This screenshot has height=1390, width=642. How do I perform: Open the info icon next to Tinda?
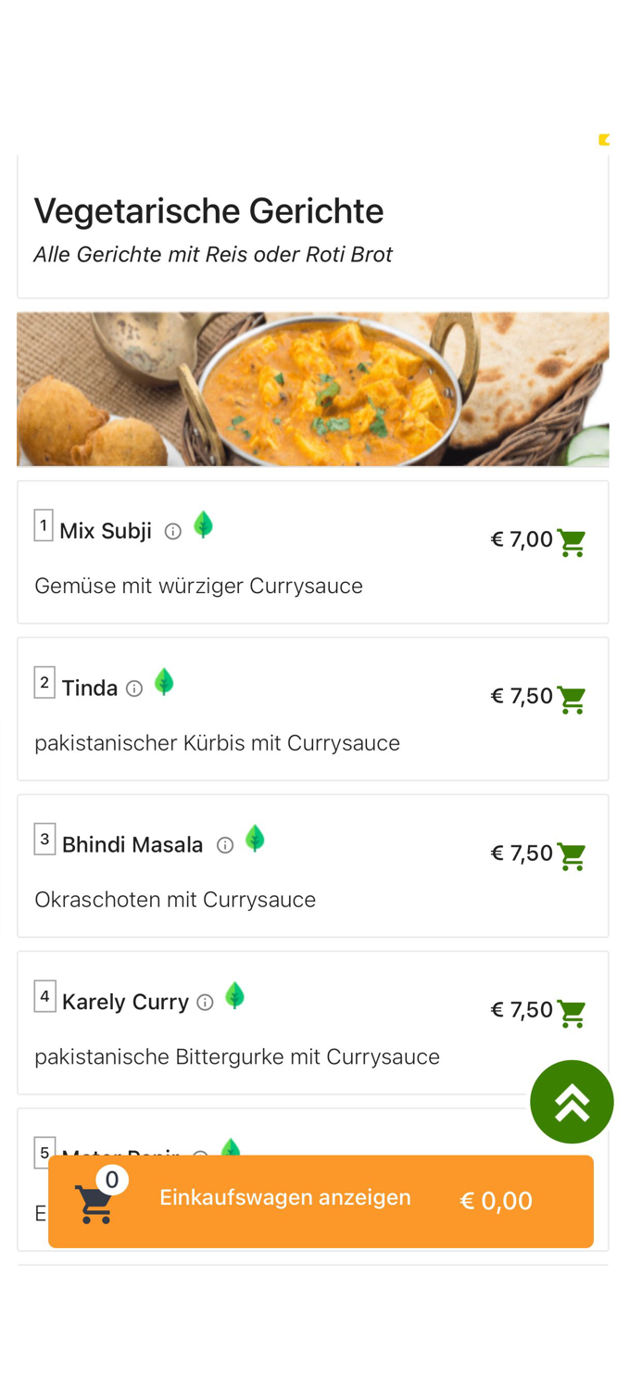[x=133, y=689]
